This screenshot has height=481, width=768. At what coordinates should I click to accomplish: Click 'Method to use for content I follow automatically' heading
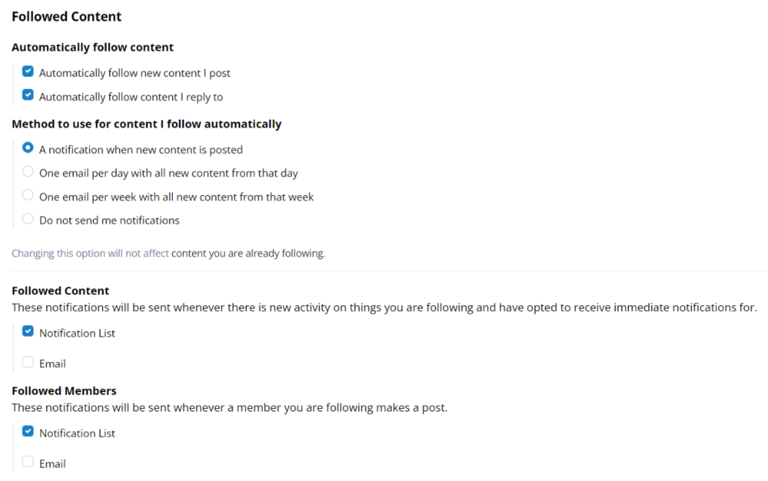[147, 124]
